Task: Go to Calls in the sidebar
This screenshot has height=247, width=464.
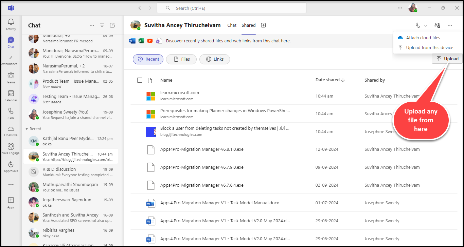Action: 11,114
